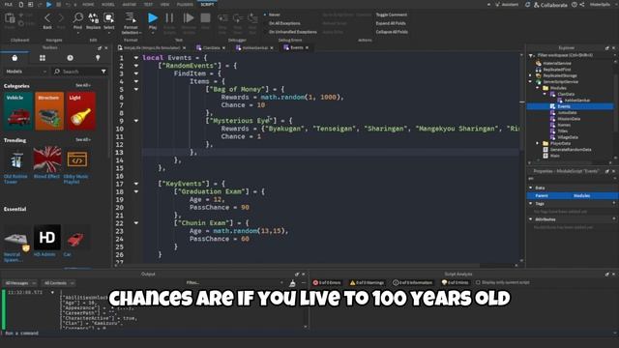Screen dimensions: 619x348
Task: Click the Toolbox search filter icon
Action: [x=103, y=72]
